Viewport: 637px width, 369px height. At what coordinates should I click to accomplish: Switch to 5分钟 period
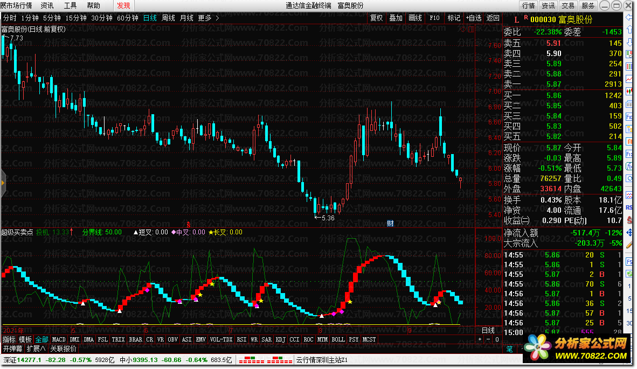[x=52, y=18]
